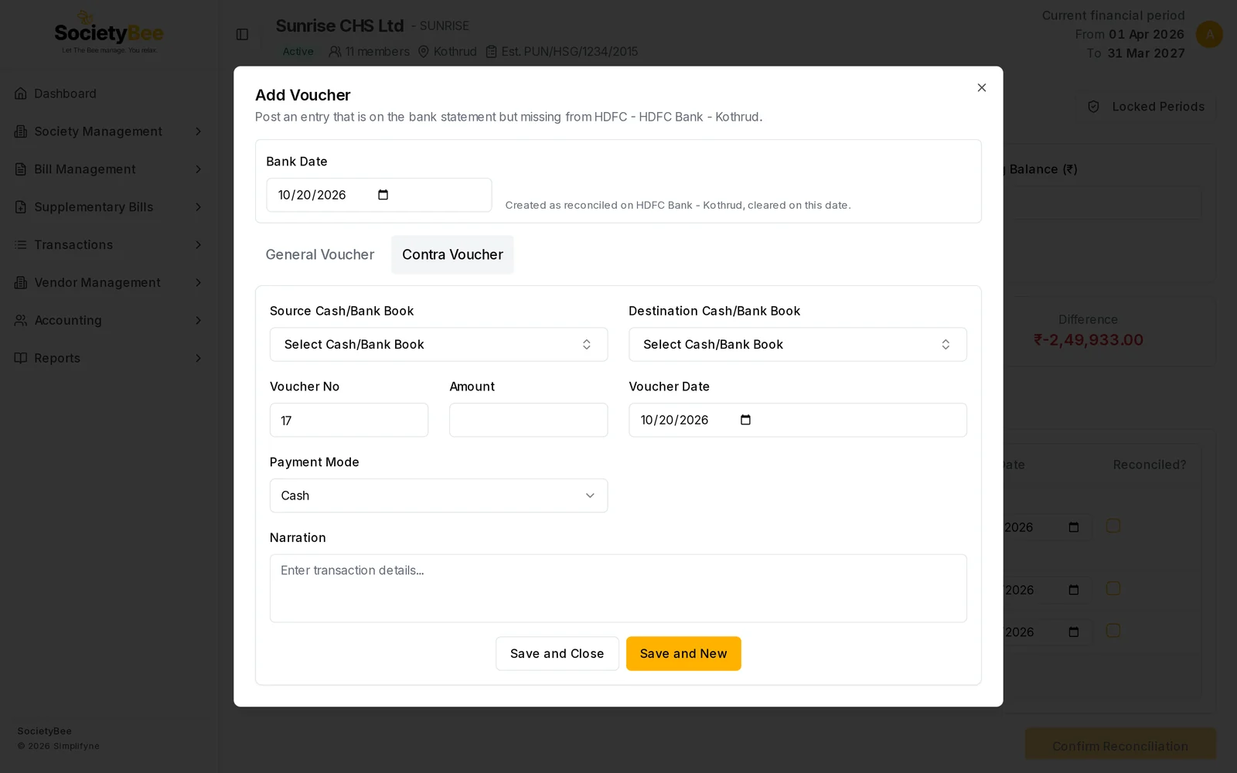Open Destination Cash/Bank Book dropdown
Image resolution: width=1237 pixels, height=773 pixels.
797,345
